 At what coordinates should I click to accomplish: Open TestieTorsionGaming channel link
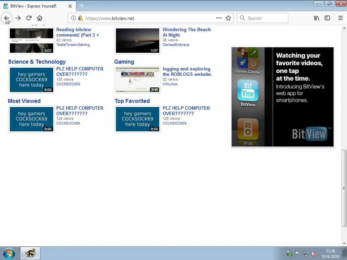tap(73, 45)
